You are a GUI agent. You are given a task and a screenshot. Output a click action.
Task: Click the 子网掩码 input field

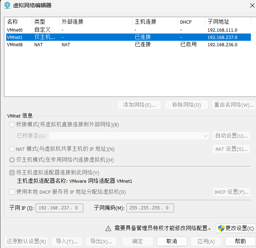point(150,208)
